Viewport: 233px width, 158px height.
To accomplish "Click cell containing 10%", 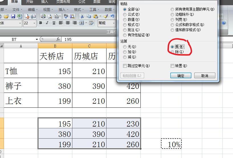I will (x=171, y=144).
